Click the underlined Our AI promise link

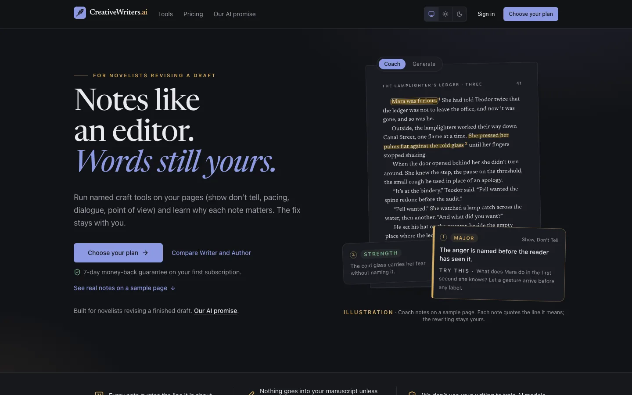(x=215, y=311)
